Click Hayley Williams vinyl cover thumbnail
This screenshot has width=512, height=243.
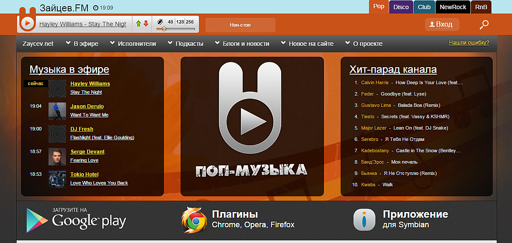point(57,89)
